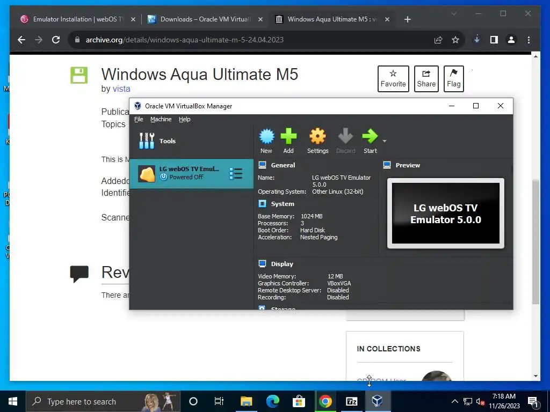The image size is (550, 412).
Task: Click the General monitor icon
Action: click(262, 165)
